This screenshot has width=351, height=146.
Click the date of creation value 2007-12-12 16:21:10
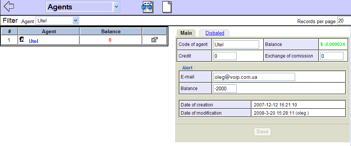tap(275, 105)
